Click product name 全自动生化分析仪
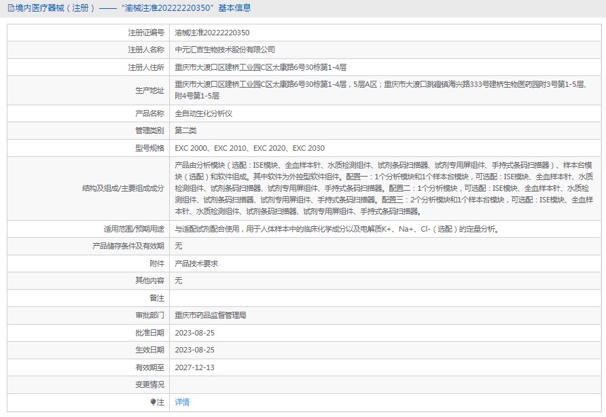606x417 pixels. click(x=204, y=113)
